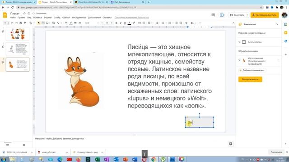Expand the Без перехода transition section
289x162 pixels.
[x=239, y=42]
